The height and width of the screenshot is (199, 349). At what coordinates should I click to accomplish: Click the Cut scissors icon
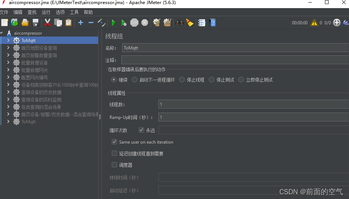tap(47, 23)
